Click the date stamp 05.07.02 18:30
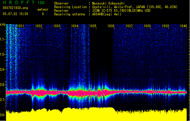The height and width of the screenshot is (121, 190). (x=15, y=14)
